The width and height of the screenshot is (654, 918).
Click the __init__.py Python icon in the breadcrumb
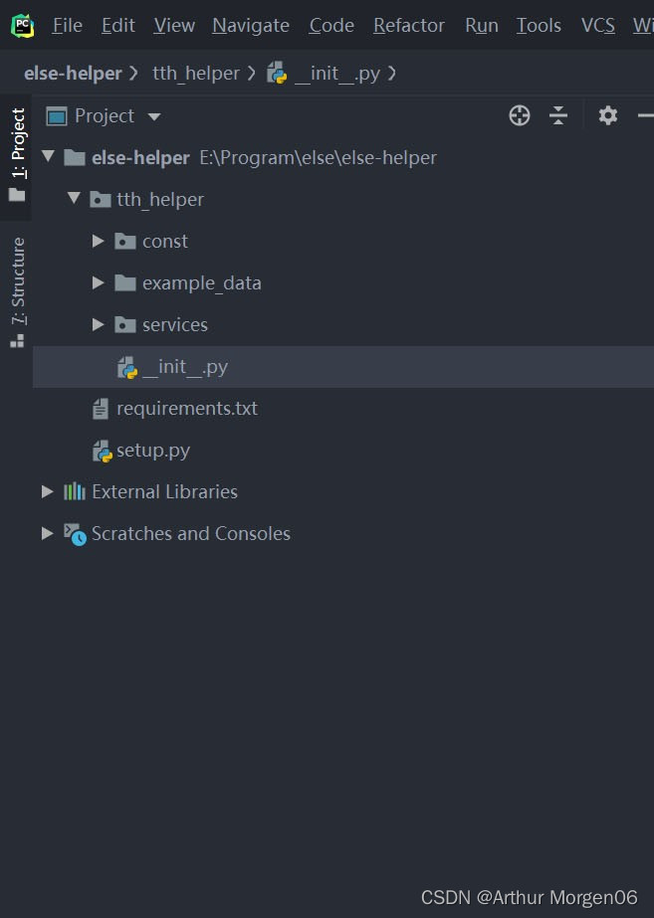point(276,73)
